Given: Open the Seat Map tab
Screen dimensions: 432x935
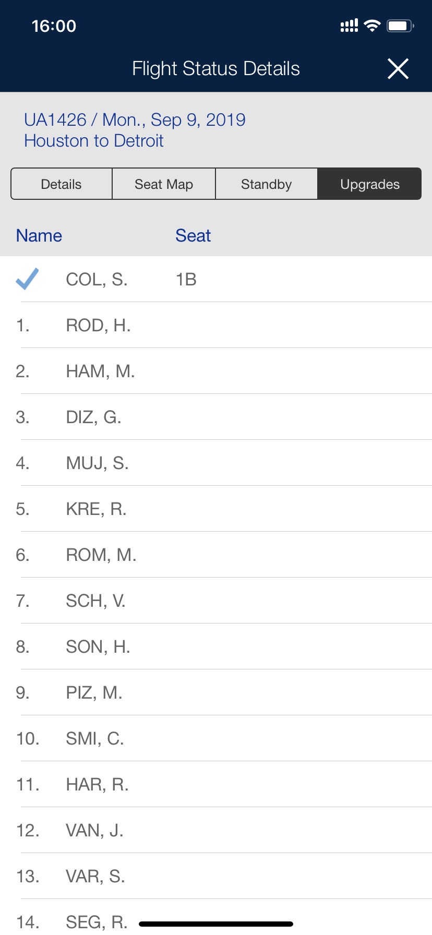Looking at the screenshot, I should pyautogui.click(x=164, y=184).
